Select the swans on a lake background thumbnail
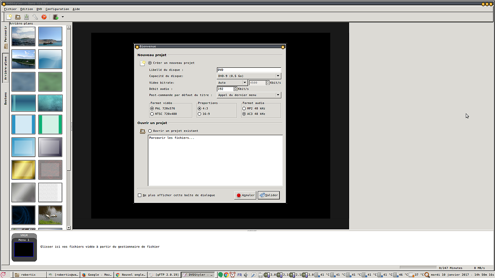This screenshot has width=495, height=278. [50, 215]
